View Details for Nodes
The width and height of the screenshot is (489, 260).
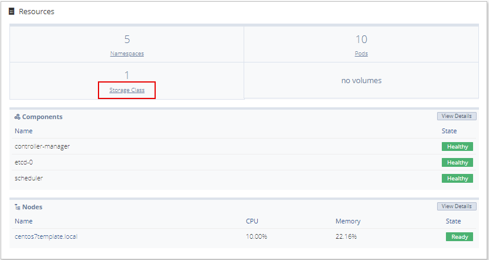click(x=457, y=206)
